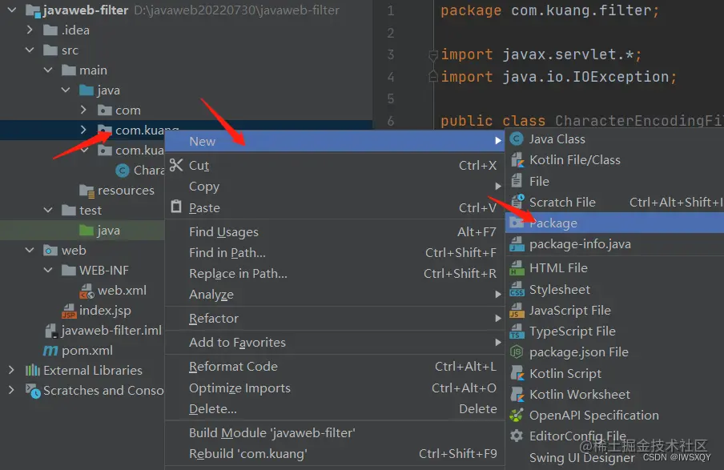Image resolution: width=724 pixels, height=470 pixels.
Task: Click the OpenAPI Specification icon
Action: click(517, 415)
